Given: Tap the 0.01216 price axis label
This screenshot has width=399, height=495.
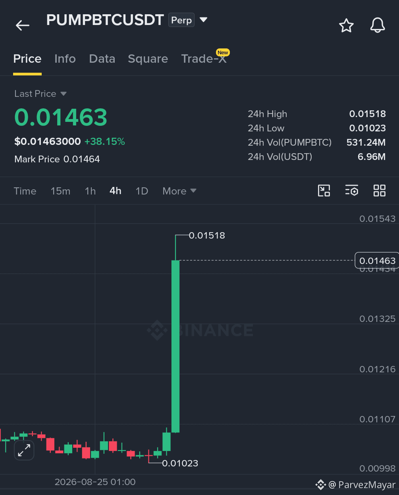Looking at the screenshot, I should [x=377, y=369].
